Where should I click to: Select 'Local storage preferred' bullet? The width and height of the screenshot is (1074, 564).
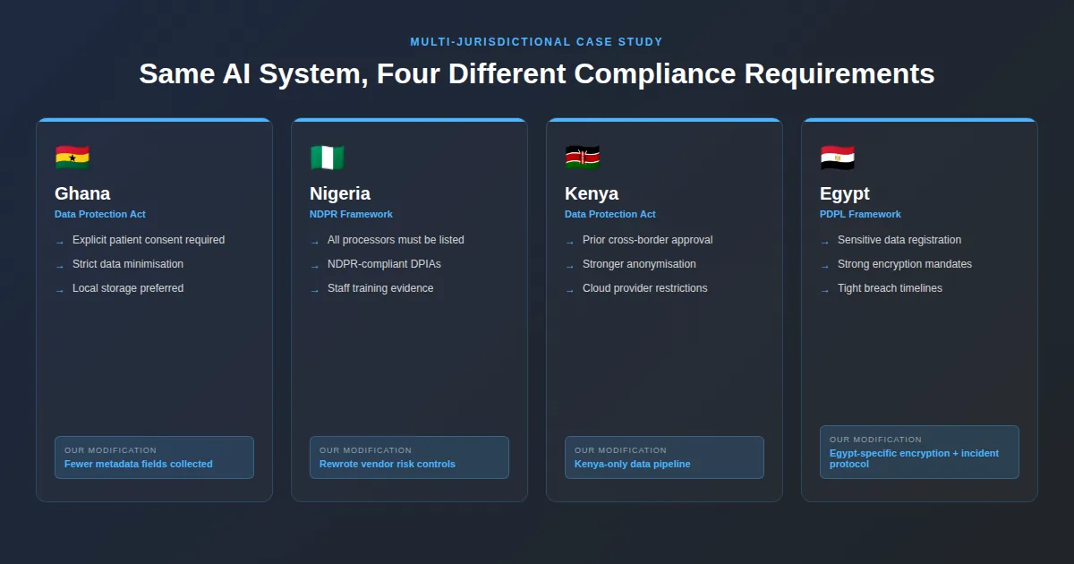coord(128,288)
